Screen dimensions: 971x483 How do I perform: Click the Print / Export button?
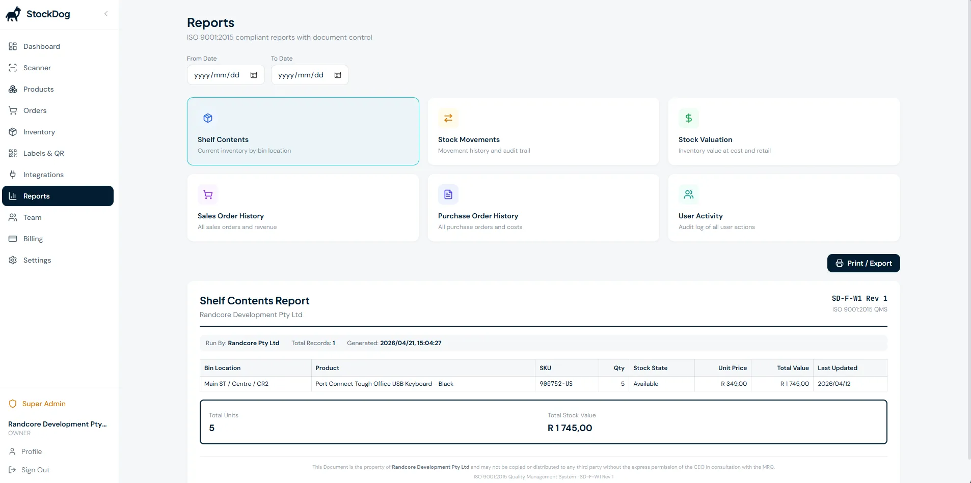tap(864, 263)
